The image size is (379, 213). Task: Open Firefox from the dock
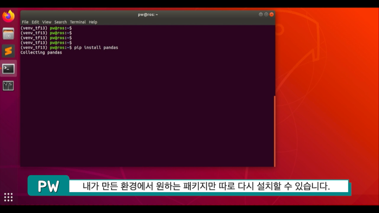(8, 16)
